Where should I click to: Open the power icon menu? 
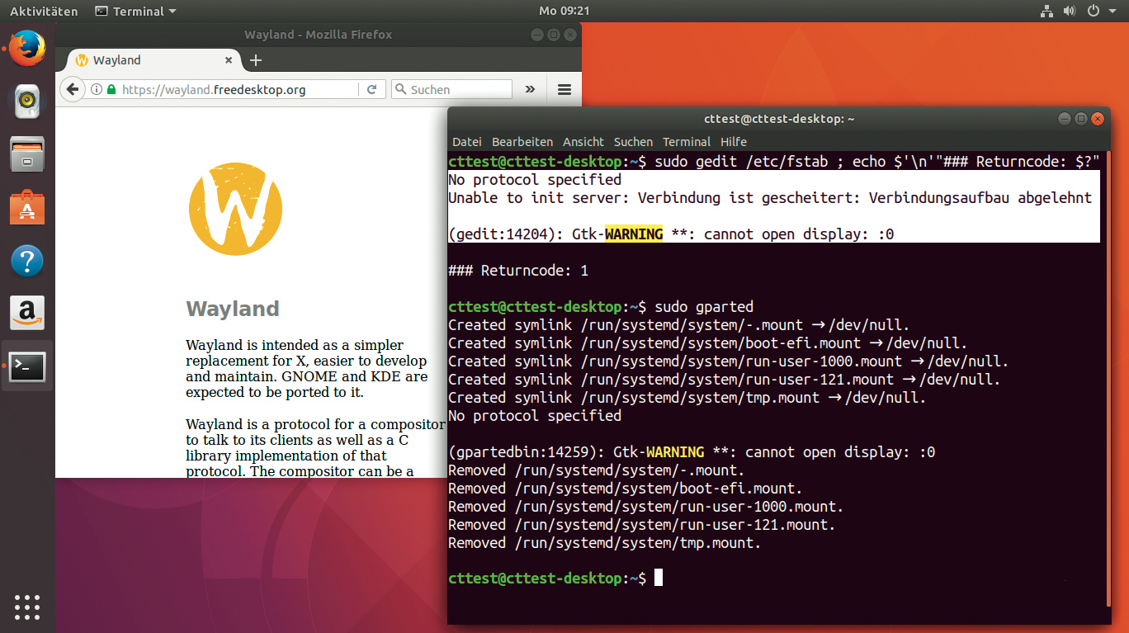coord(1093,11)
